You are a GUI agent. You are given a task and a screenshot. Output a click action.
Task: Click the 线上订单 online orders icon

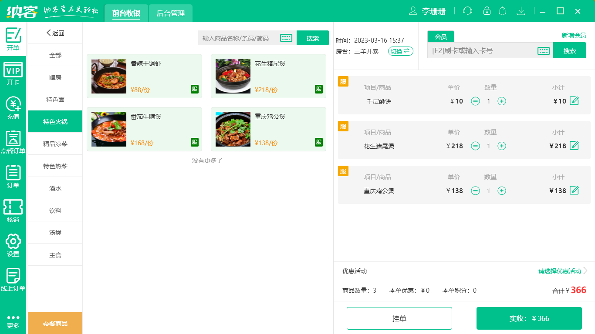click(13, 278)
